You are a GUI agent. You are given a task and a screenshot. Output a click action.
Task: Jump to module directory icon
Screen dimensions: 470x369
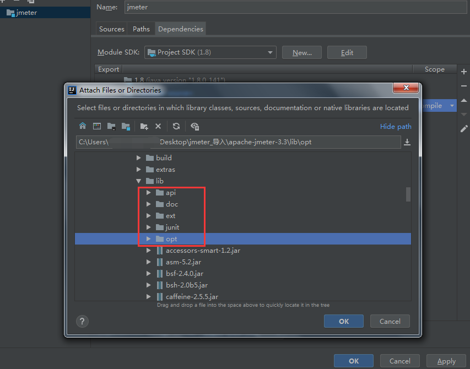[126, 126]
